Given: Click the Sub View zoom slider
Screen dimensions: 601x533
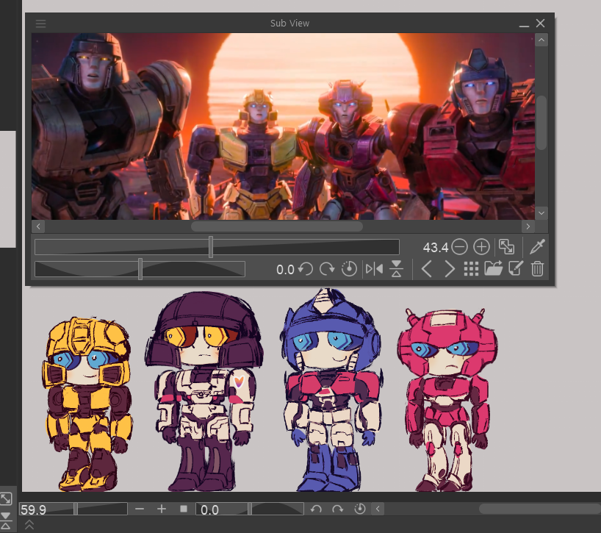Looking at the screenshot, I should [217, 247].
